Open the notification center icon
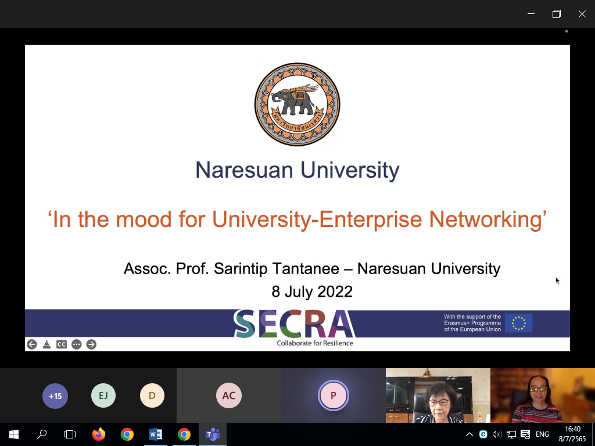This screenshot has height=446, width=595. (525, 434)
